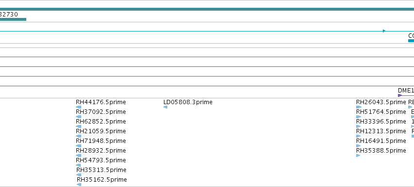The width and height of the screenshot is (414, 187).
Task: Select the RH71948.5prime feature label
Action: pos(101,141)
